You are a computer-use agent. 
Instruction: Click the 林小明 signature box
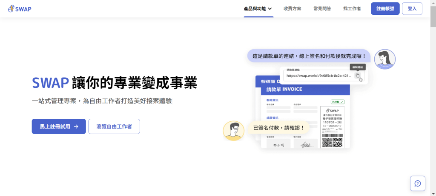278,143
